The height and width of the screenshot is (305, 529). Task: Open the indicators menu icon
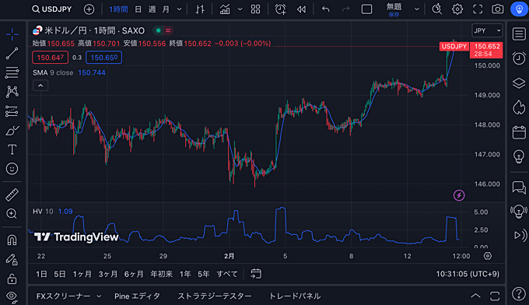(x=225, y=9)
